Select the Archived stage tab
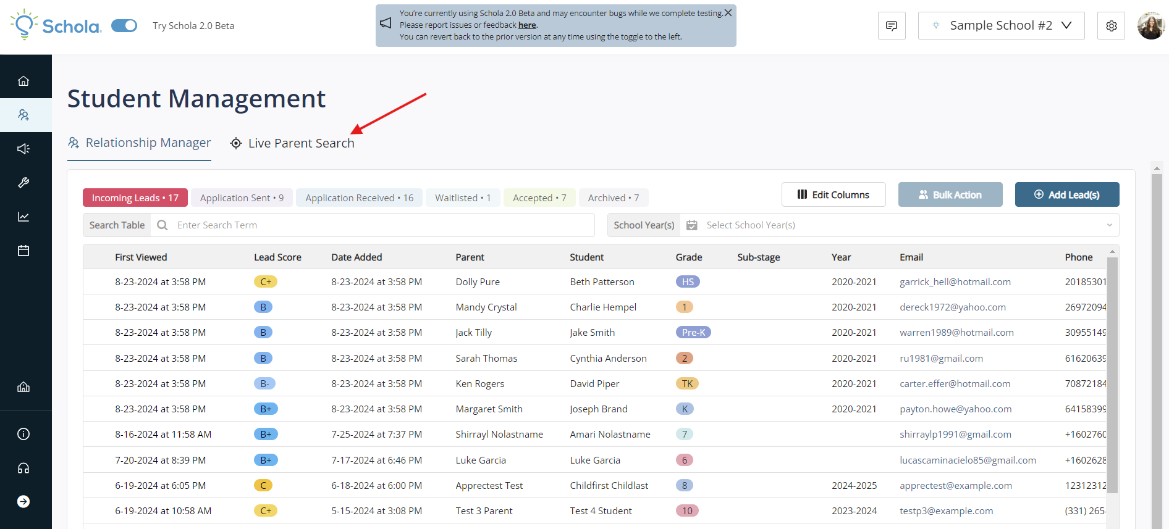1169x529 pixels. (614, 198)
